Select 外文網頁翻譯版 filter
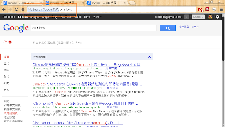 point(13,121)
